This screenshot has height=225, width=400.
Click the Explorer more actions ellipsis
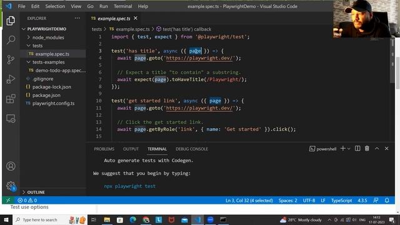77,18
